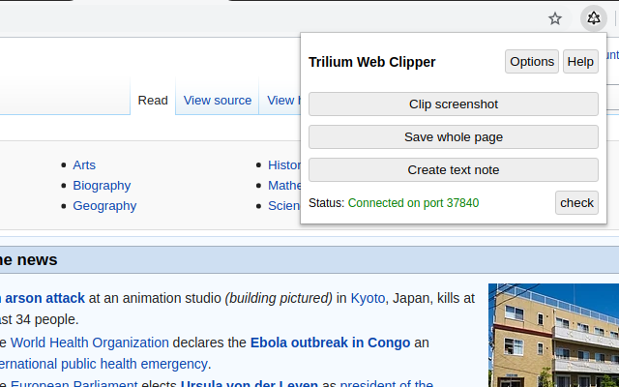Follow the Ebola outbreak in Congo link

[330, 342]
